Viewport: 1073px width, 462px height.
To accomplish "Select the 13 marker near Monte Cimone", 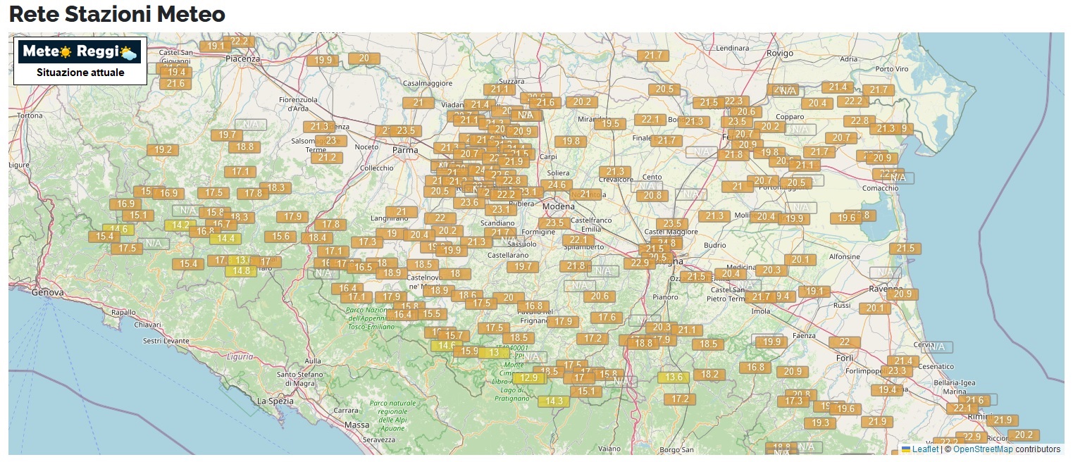I will point(494,353).
